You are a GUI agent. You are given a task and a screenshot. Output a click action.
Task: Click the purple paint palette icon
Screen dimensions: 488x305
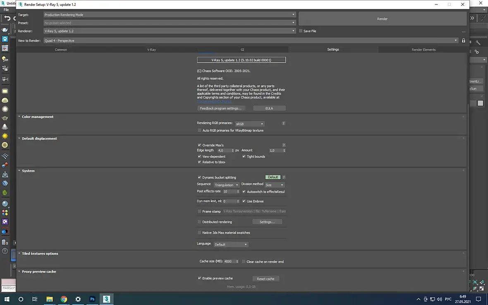(5, 222)
